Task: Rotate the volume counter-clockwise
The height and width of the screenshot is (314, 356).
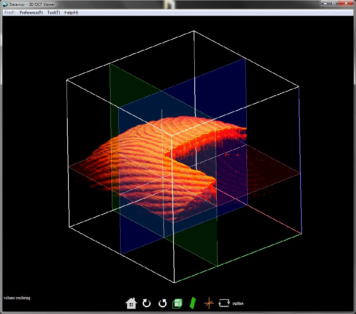Action: point(162,303)
